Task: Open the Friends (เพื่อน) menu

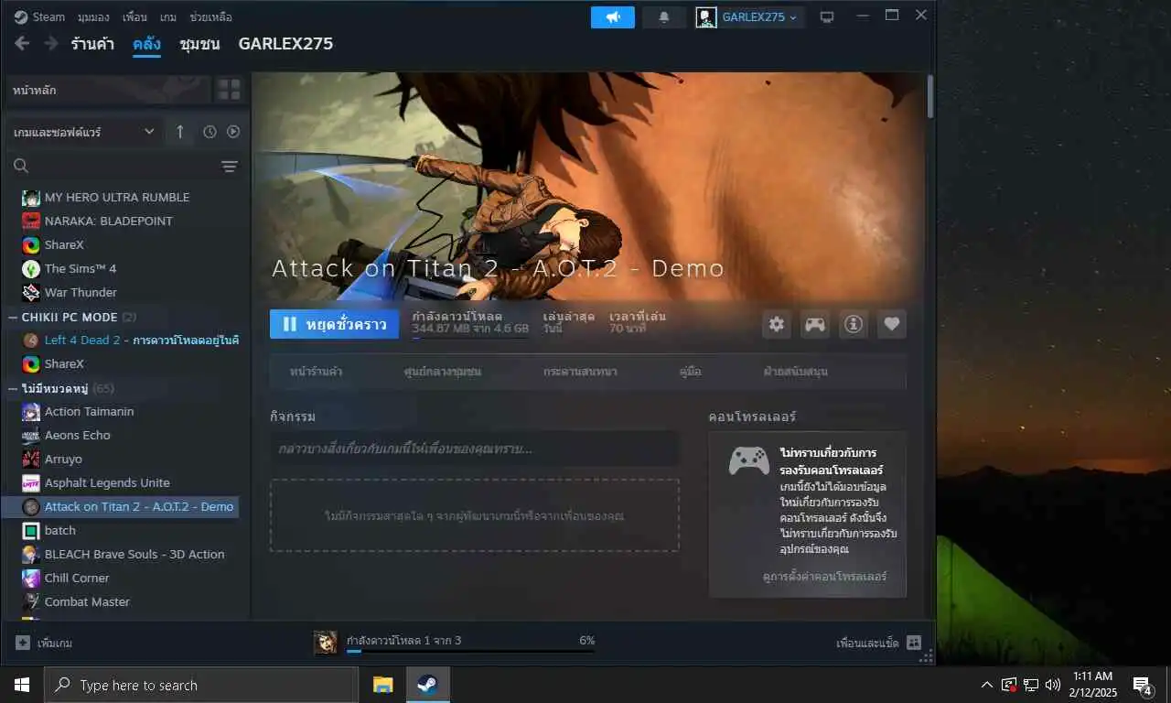Action: point(134,16)
